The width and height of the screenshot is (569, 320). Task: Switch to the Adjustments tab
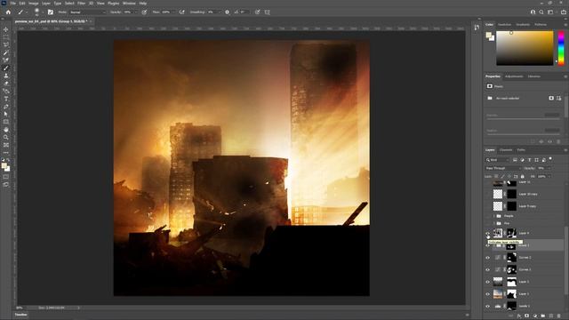(x=514, y=76)
